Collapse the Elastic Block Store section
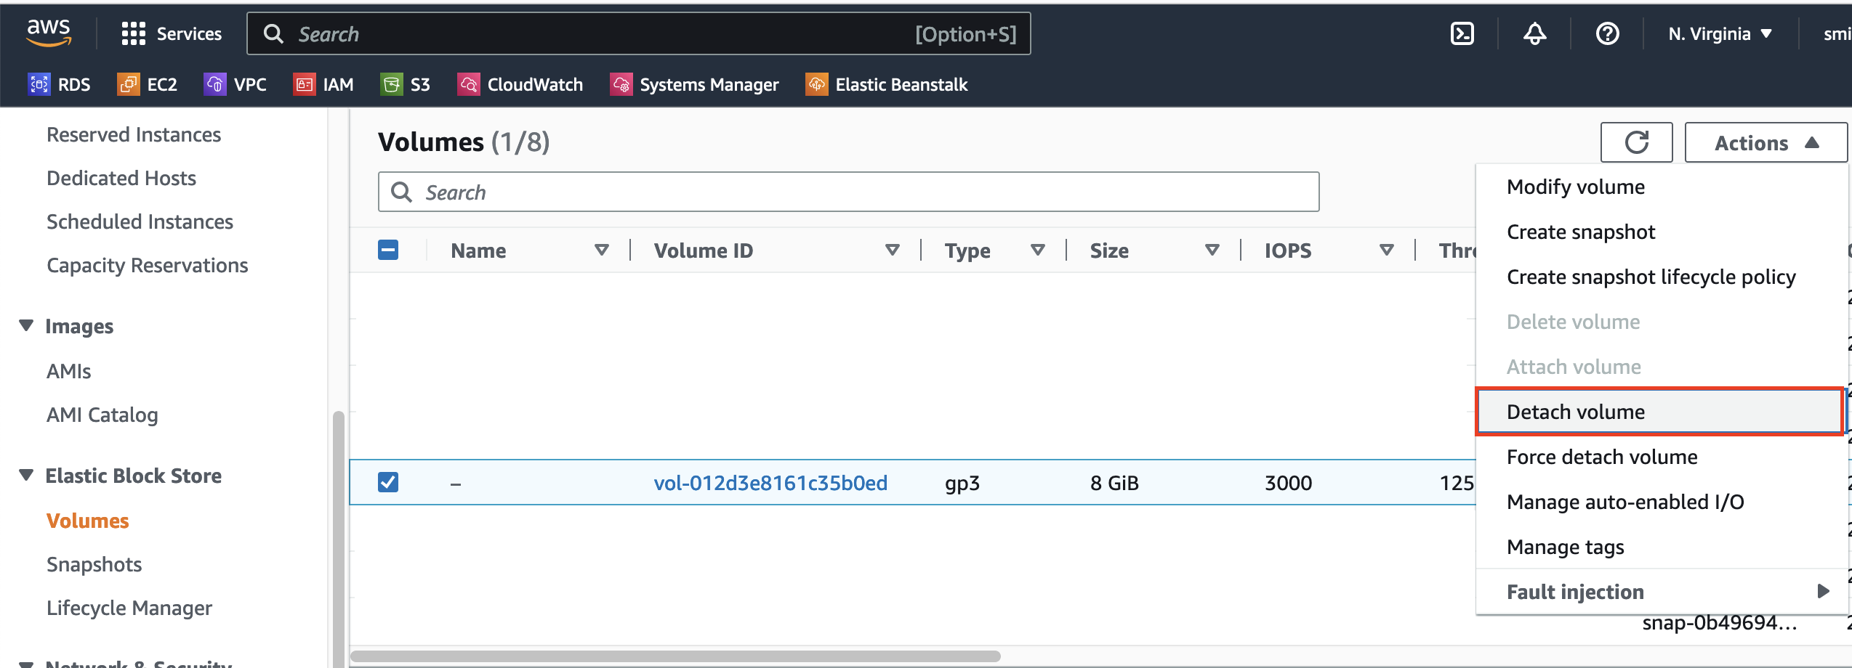This screenshot has height=668, width=1852. point(26,476)
